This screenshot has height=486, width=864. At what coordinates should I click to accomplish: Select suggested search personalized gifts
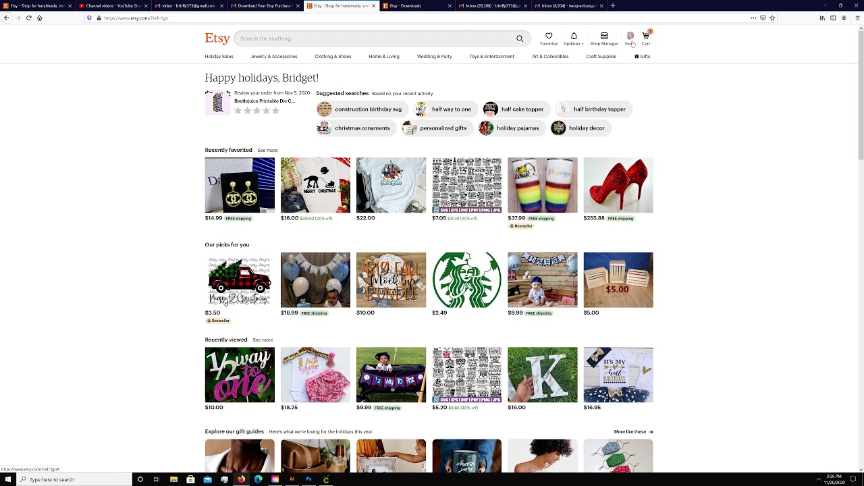tap(437, 128)
